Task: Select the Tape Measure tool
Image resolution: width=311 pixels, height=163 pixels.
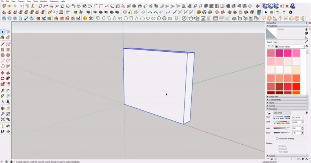Action: point(3,90)
